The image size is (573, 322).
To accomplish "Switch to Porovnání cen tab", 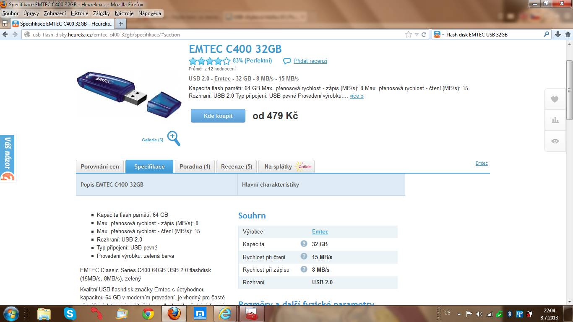I will point(100,166).
